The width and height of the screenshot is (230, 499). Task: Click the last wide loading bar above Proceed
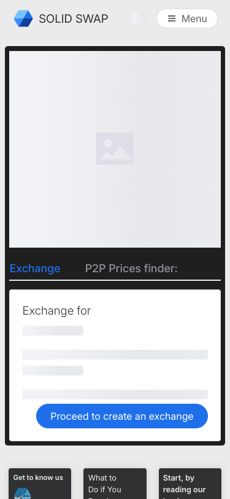tap(115, 395)
